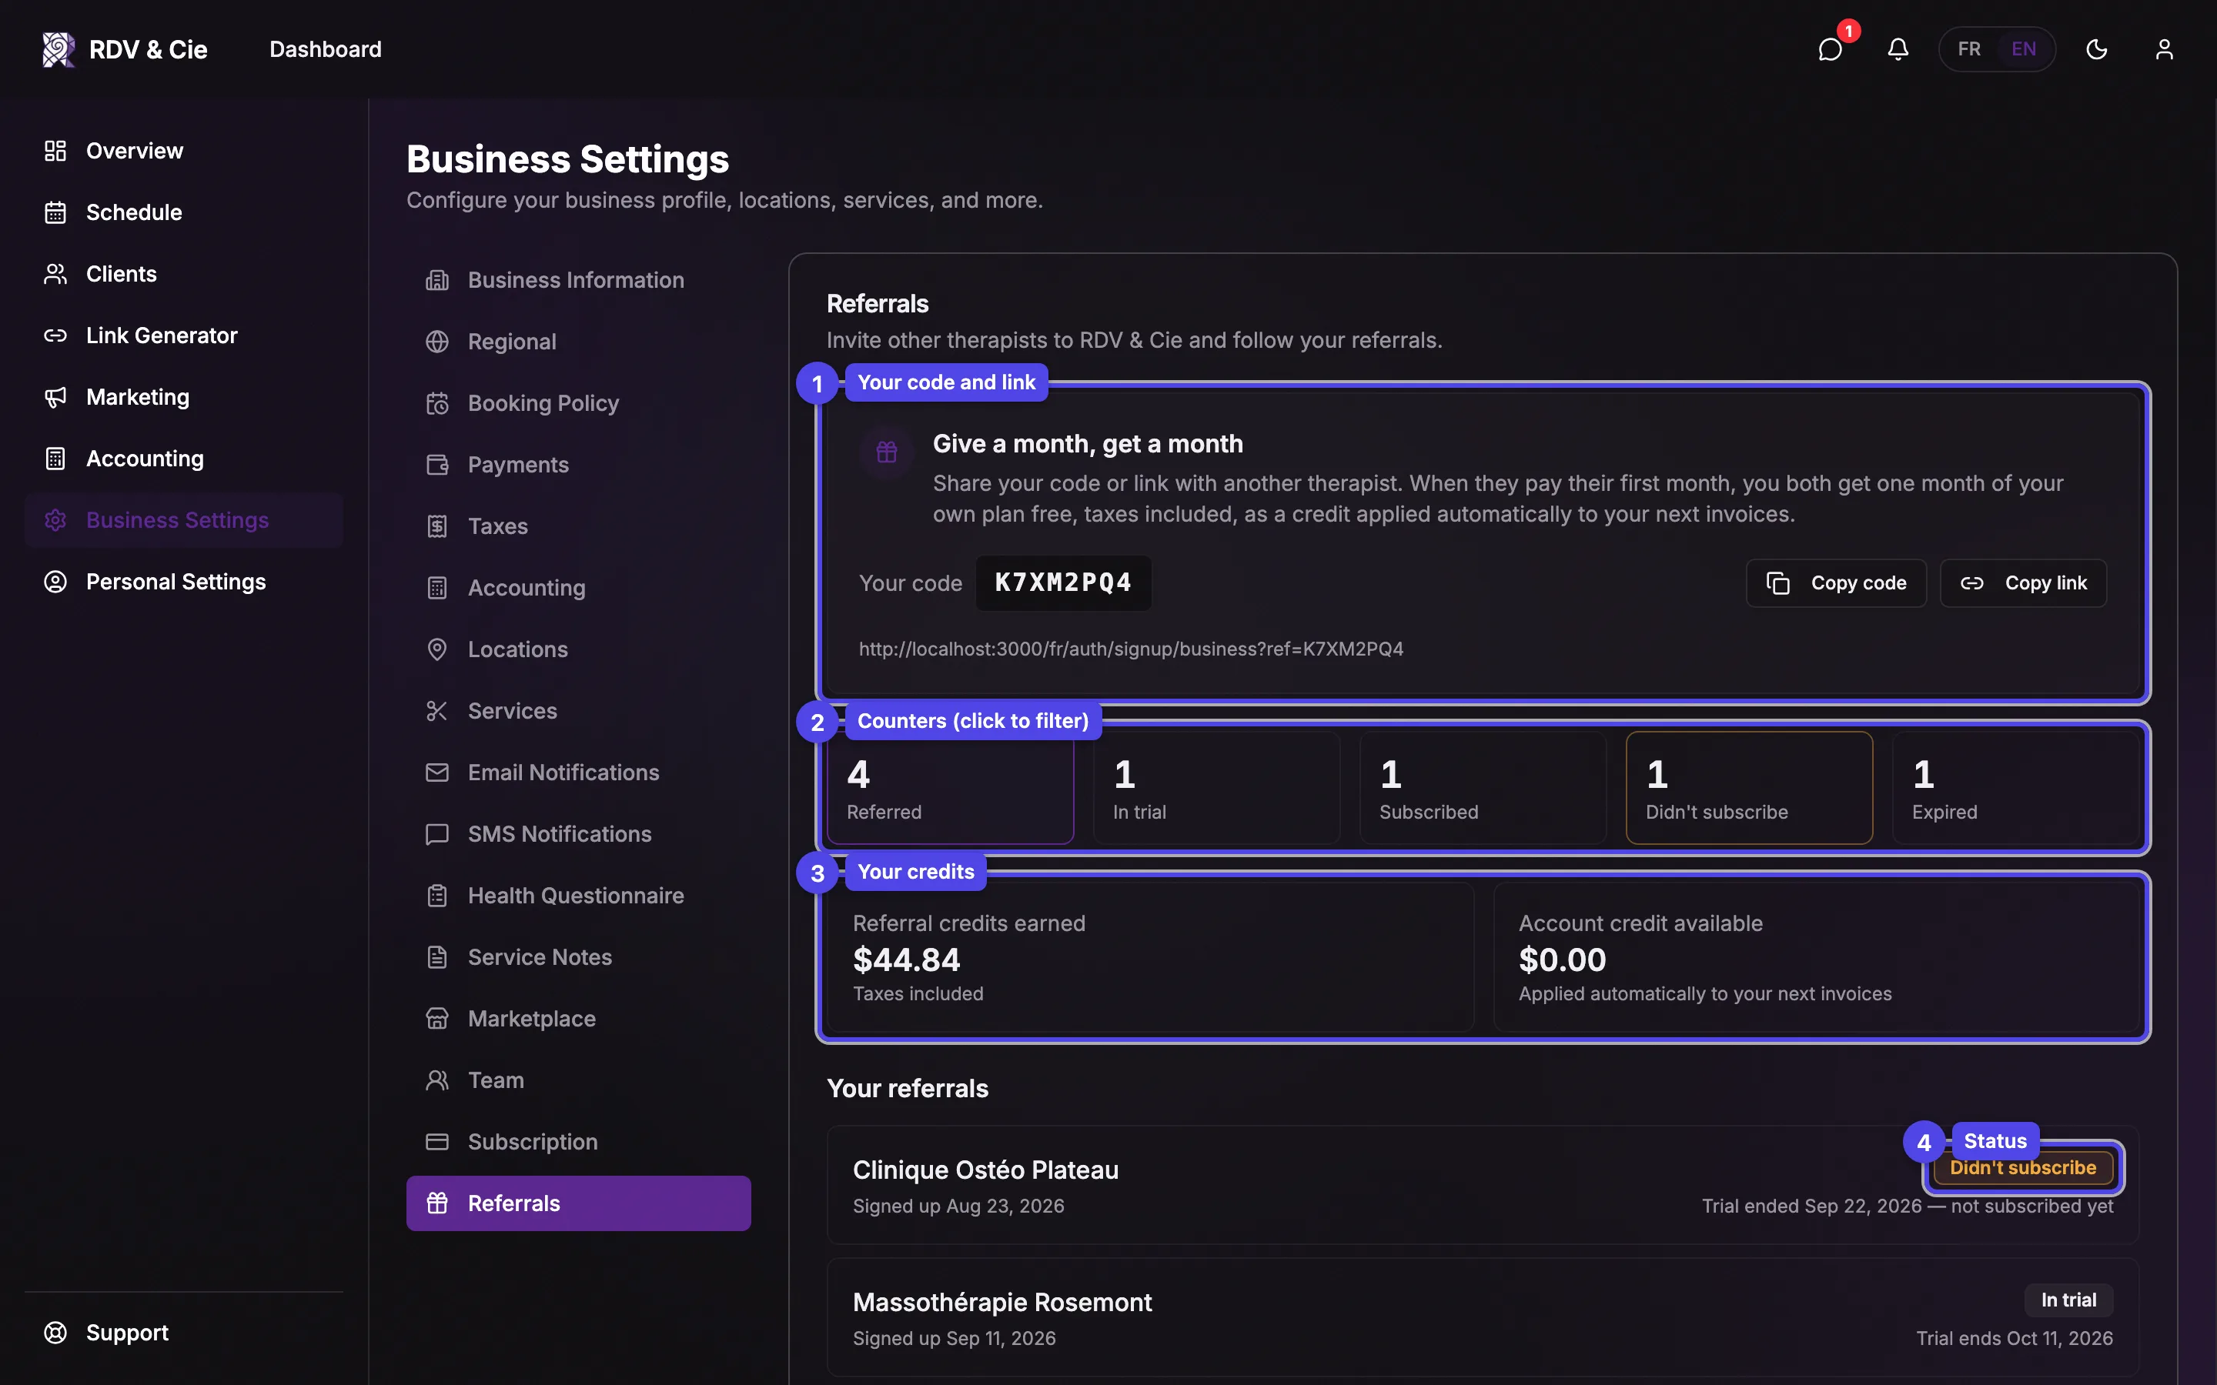
Task: Select the Referrals settings tab
Action: tap(578, 1203)
